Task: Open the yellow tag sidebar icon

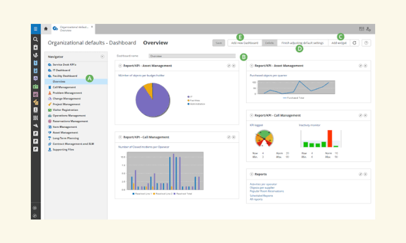Action: [35, 102]
